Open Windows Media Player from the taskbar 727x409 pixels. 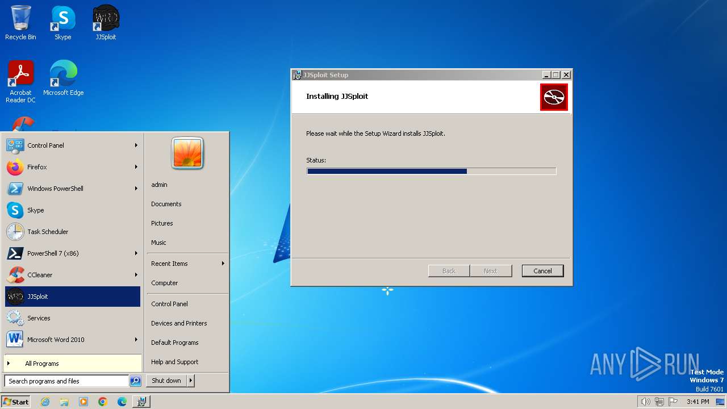tap(83, 402)
